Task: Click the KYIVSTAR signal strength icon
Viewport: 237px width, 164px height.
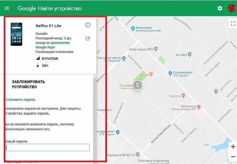Action: click(38, 58)
